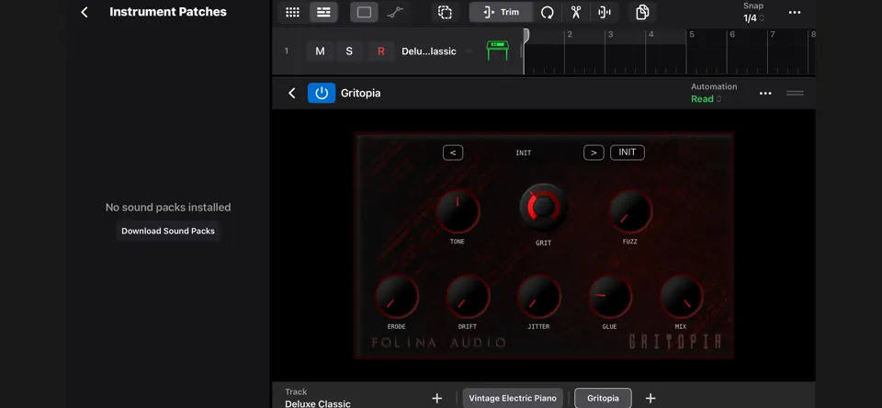Click the DRIFT knob
882x408 pixels.
coord(468,297)
